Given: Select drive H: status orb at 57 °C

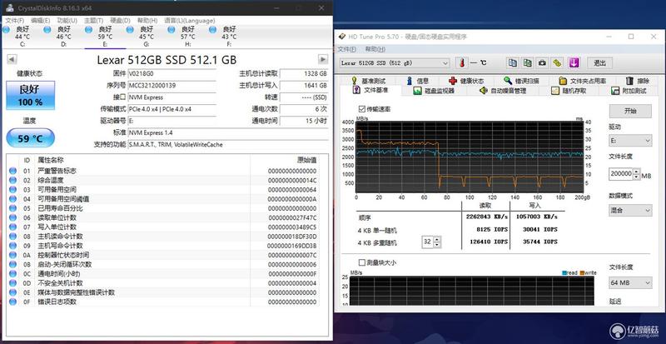Looking at the screenshot, I should (x=171, y=29).
